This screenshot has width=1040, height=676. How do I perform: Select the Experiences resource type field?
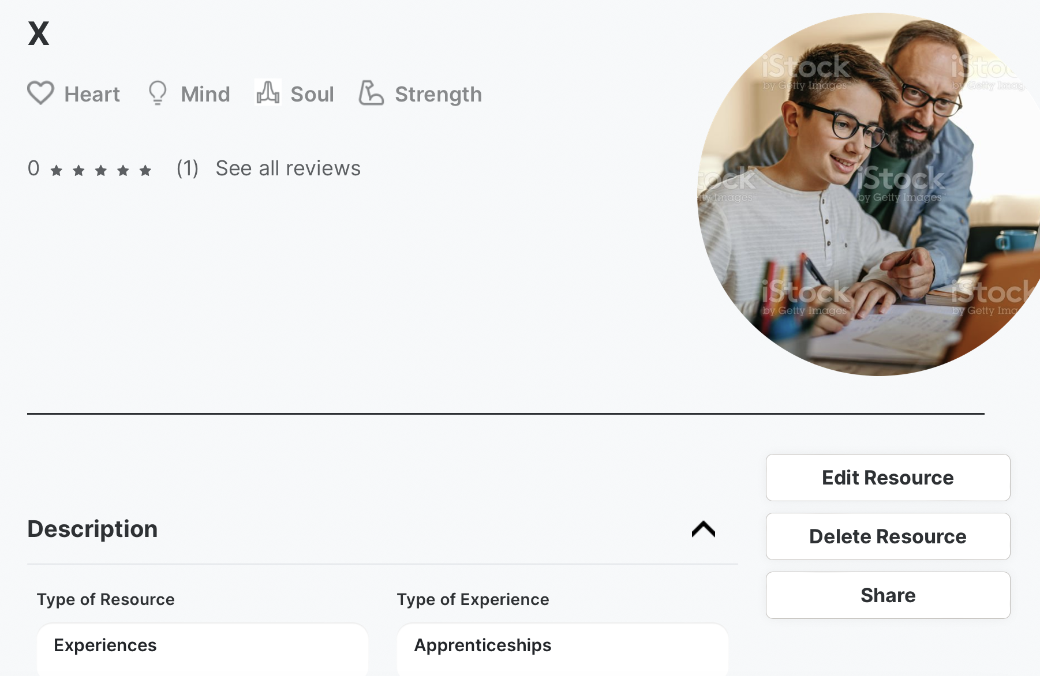pos(202,645)
